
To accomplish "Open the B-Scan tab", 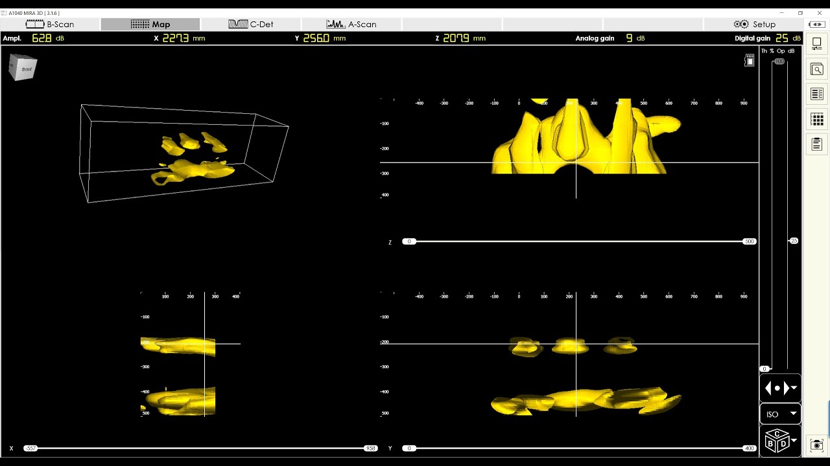I will [x=50, y=24].
